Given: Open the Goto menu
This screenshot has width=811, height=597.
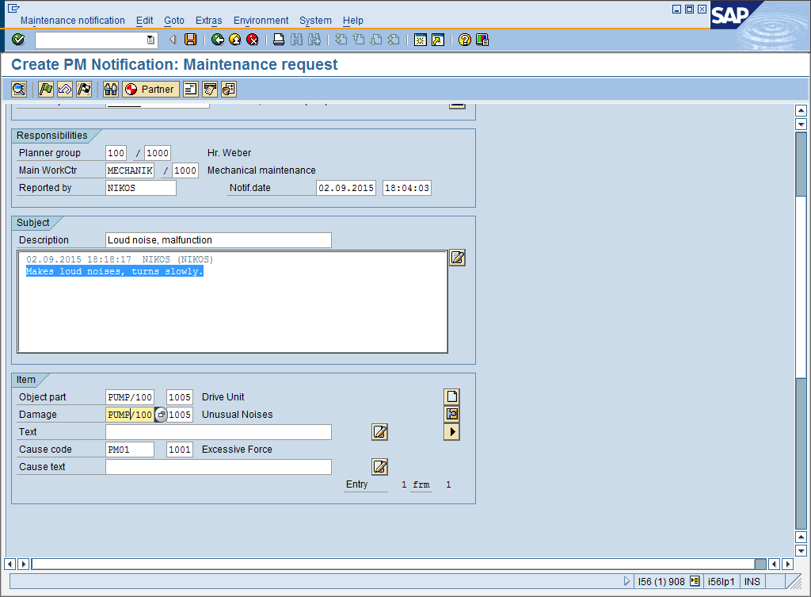Looking at the screenshot, I should pyautogui.click(x=174, y=20).
